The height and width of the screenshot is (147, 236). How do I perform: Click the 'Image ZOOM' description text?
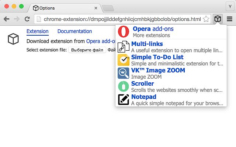coord(146,77)
